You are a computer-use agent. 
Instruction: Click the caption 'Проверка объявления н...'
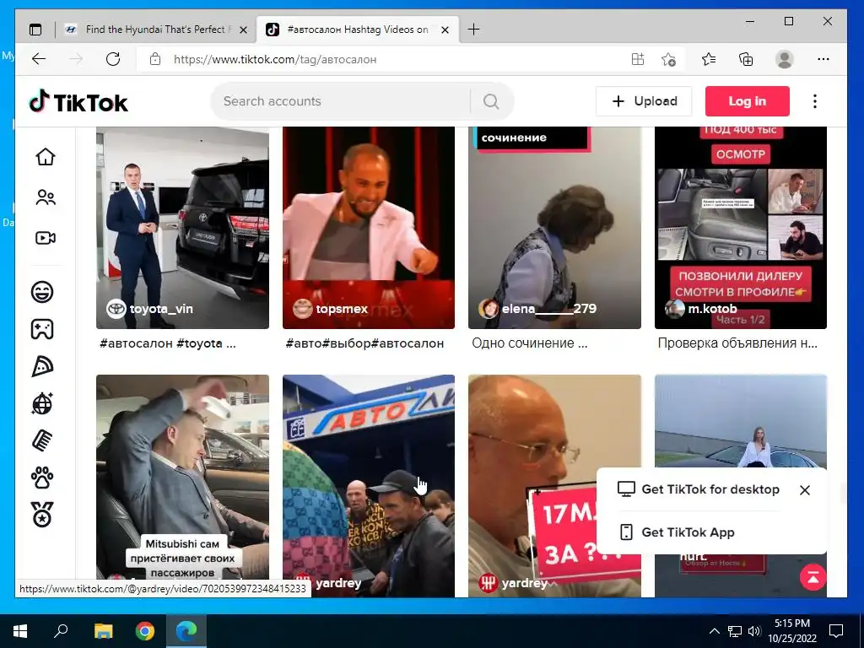[x=737, y=343]
